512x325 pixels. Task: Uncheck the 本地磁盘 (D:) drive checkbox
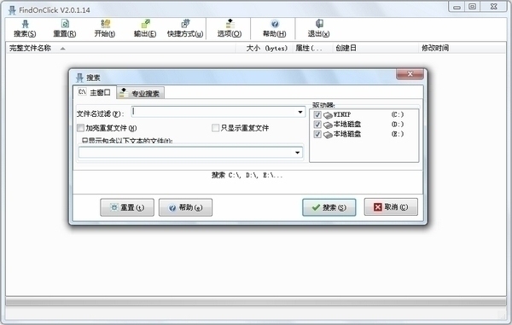point(317,125)
